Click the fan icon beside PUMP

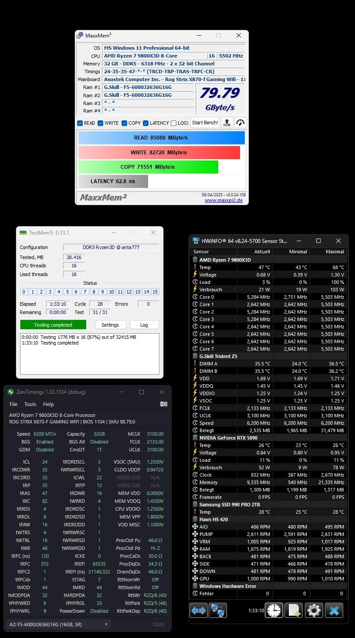(195, 534)
